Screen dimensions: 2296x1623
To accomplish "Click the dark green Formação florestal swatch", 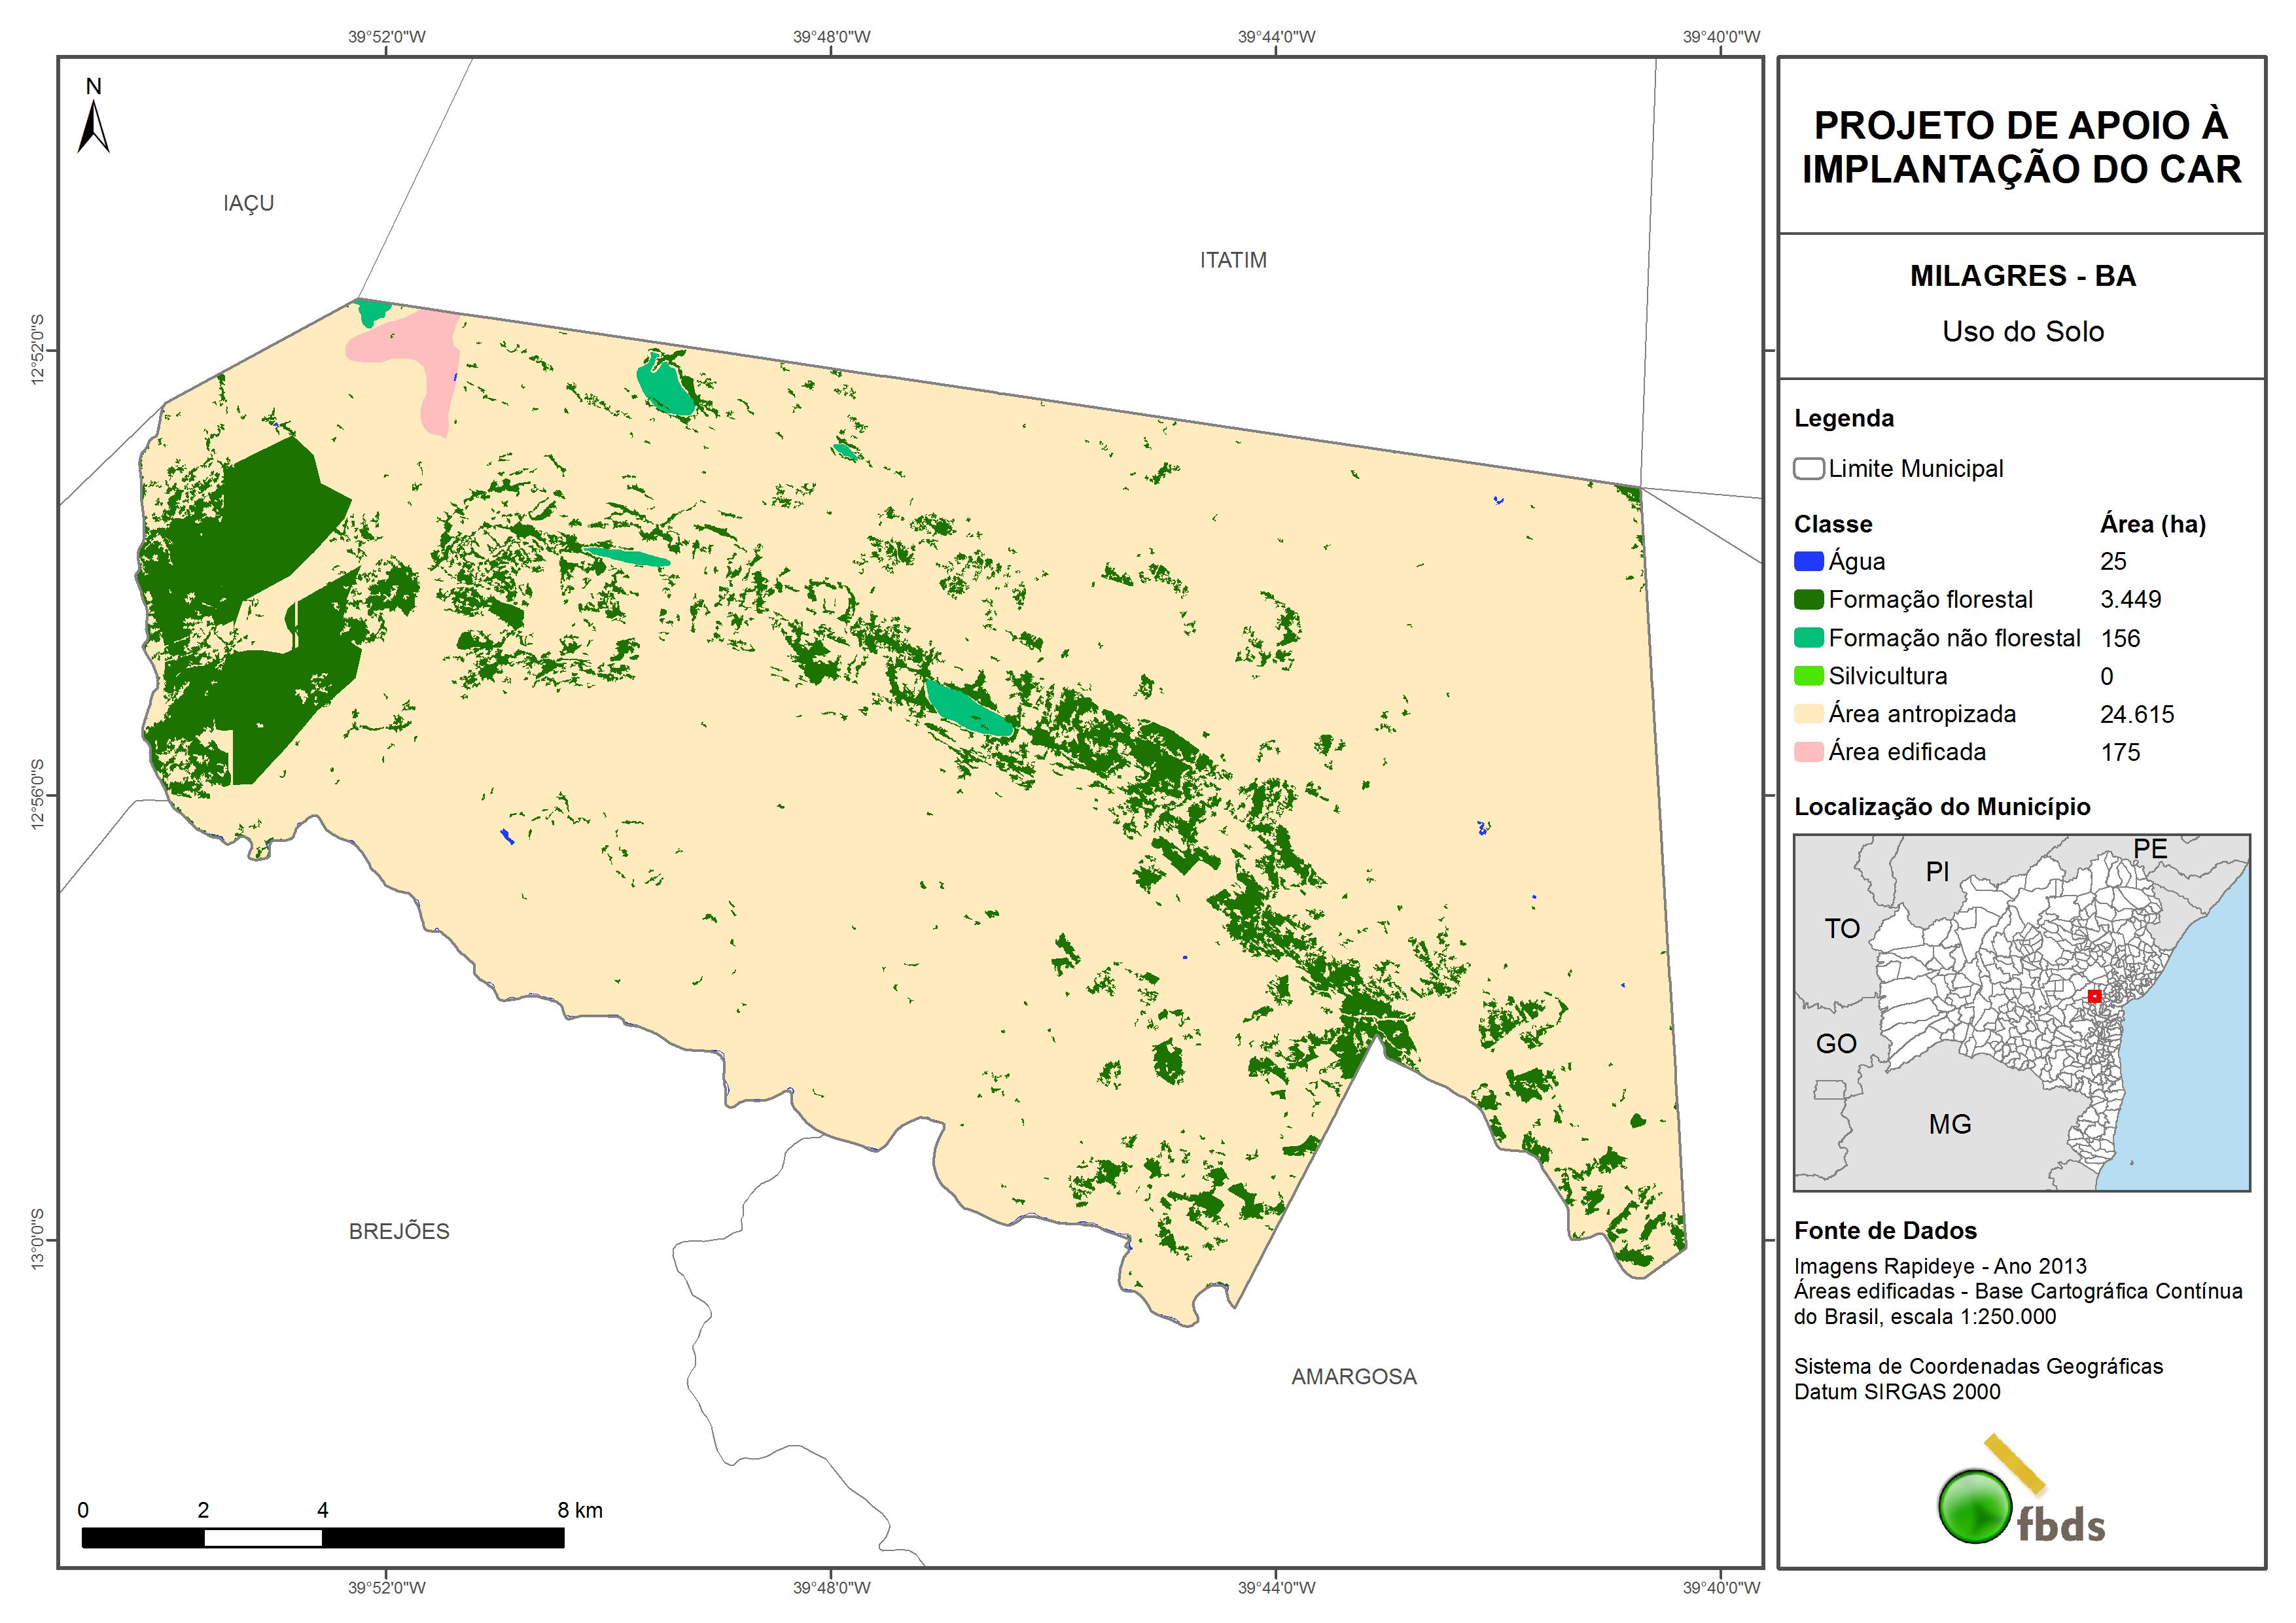I will [x=1808, y=600].
